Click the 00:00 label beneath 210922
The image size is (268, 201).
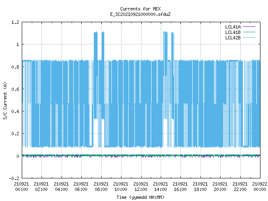click(260, 190)
